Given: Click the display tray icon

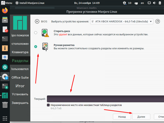Looking at the screenshot, I should pos(149,3).
